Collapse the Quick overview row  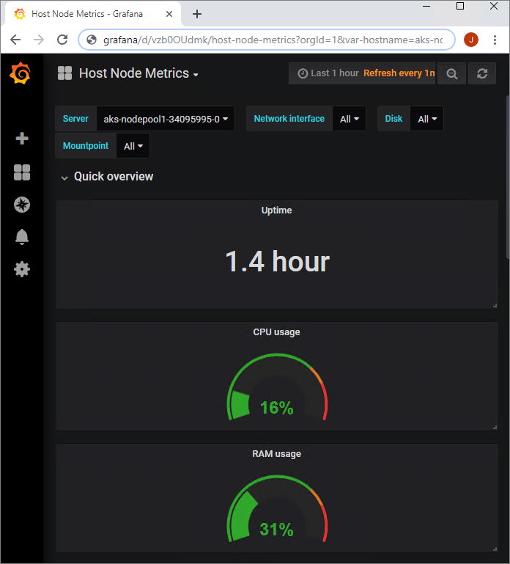107,177
